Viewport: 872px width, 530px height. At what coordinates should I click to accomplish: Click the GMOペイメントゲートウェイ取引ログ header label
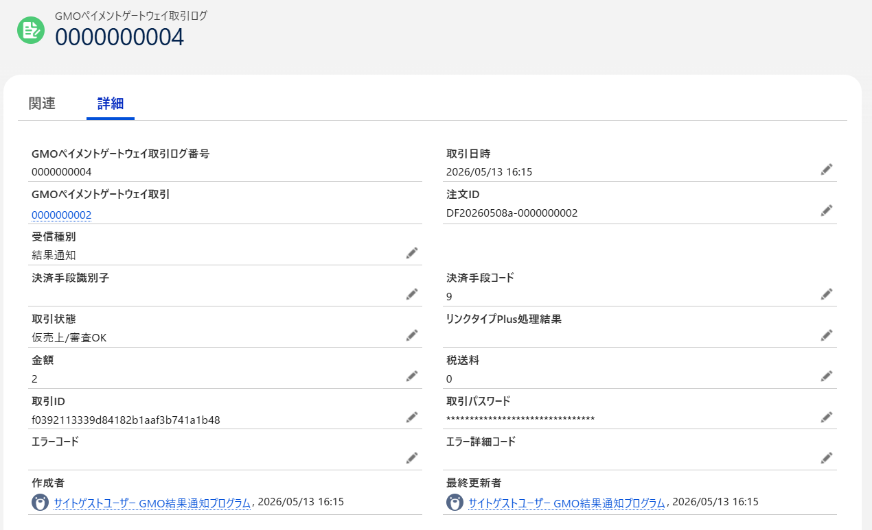click(131, 15)
